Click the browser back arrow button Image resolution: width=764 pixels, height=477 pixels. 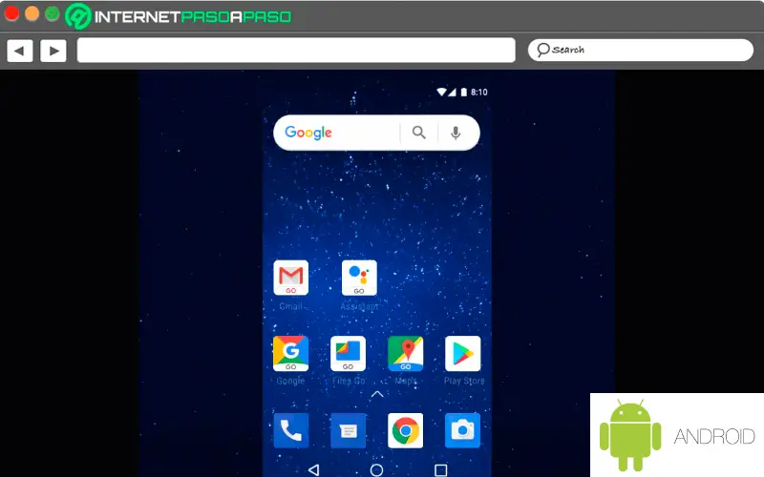pyautogui.click(x=20, y=51)
